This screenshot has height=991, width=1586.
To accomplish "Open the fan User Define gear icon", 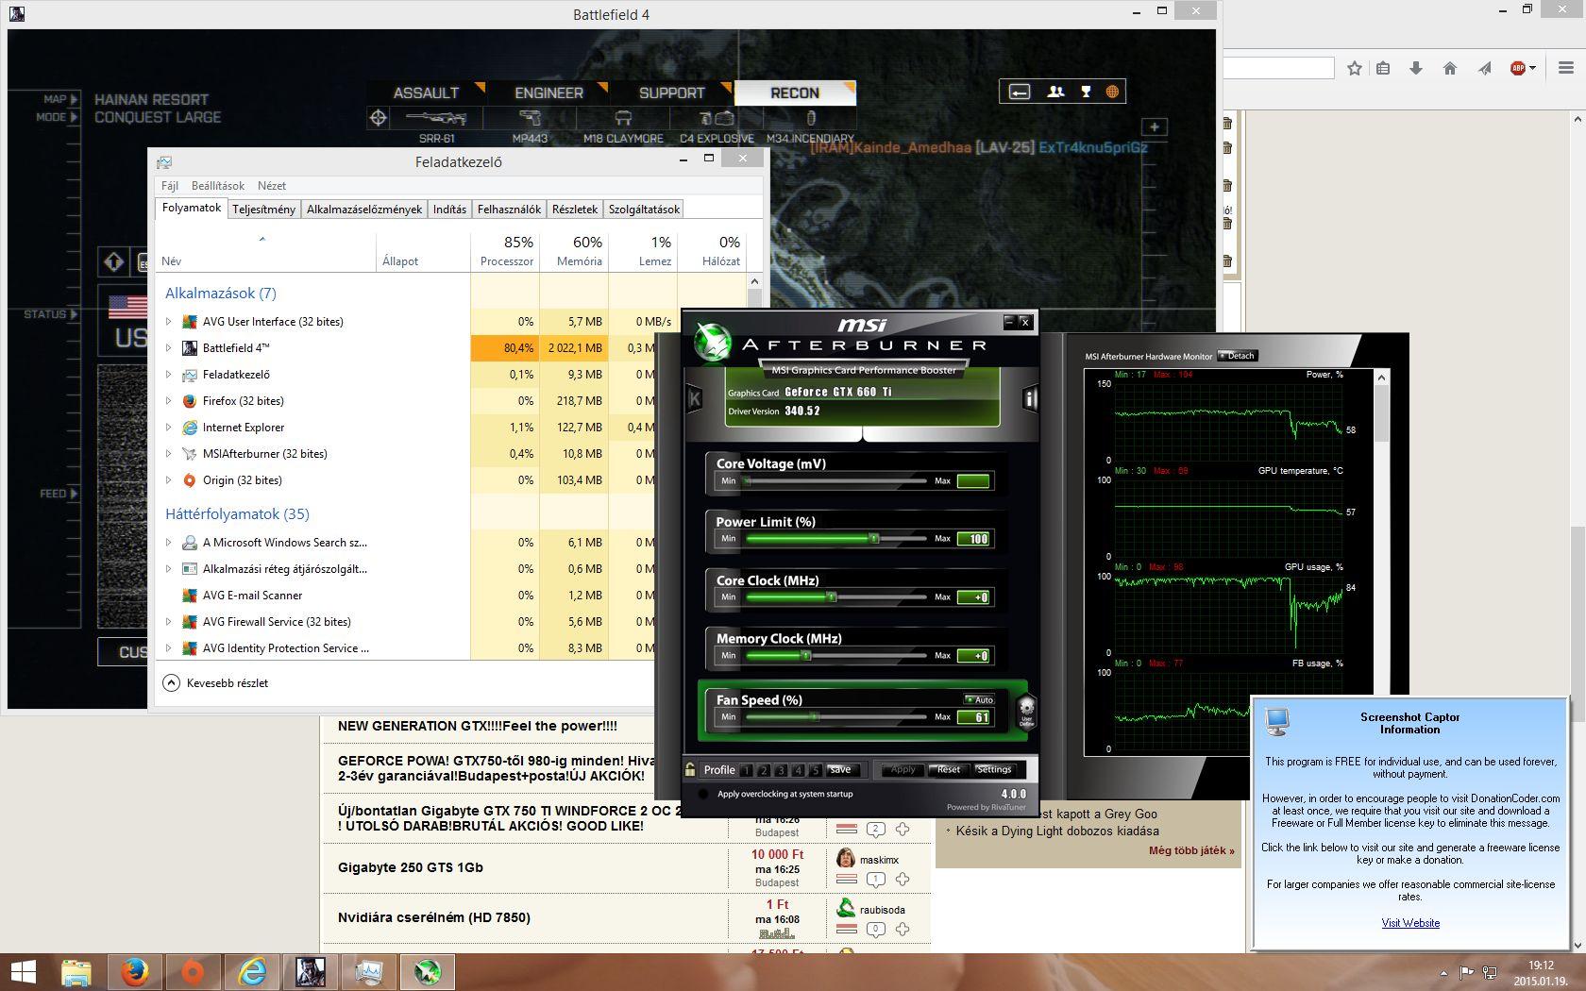I will (x=1026, y=710).
